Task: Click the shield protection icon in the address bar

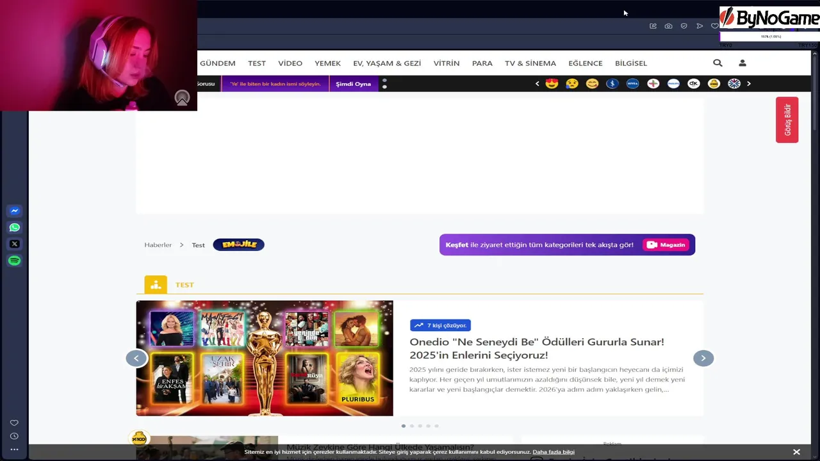Action: pyautogui.click(x=684, y=26)
